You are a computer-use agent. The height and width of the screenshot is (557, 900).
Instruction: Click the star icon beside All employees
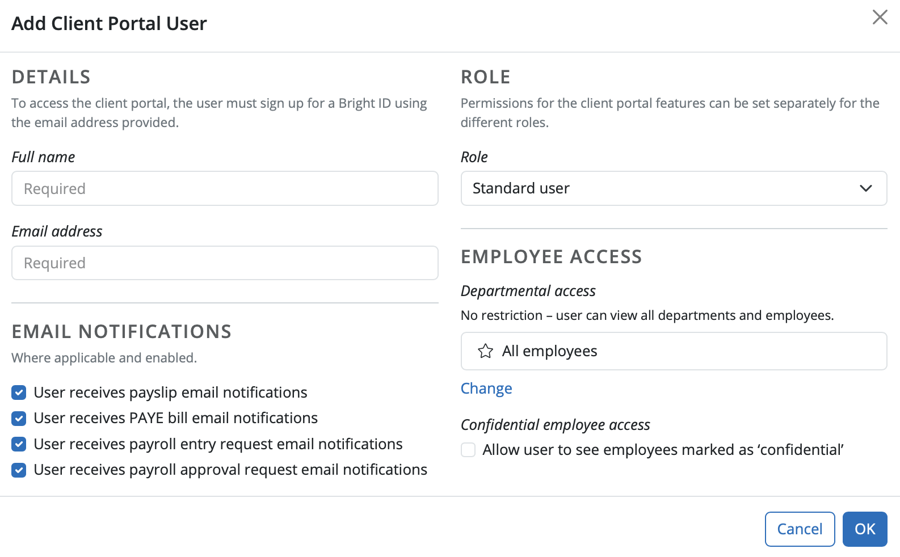(485, 351)
